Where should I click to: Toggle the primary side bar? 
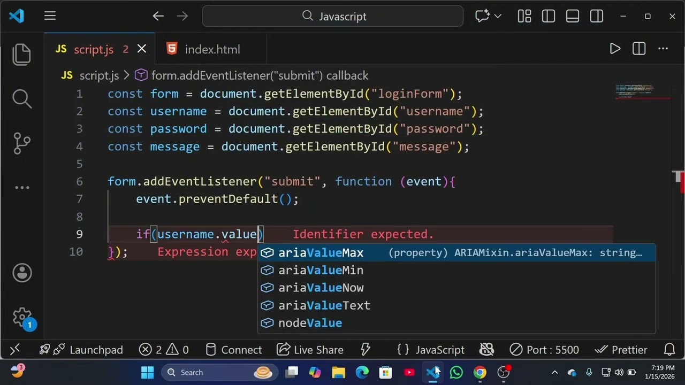[x=548, y=16]
